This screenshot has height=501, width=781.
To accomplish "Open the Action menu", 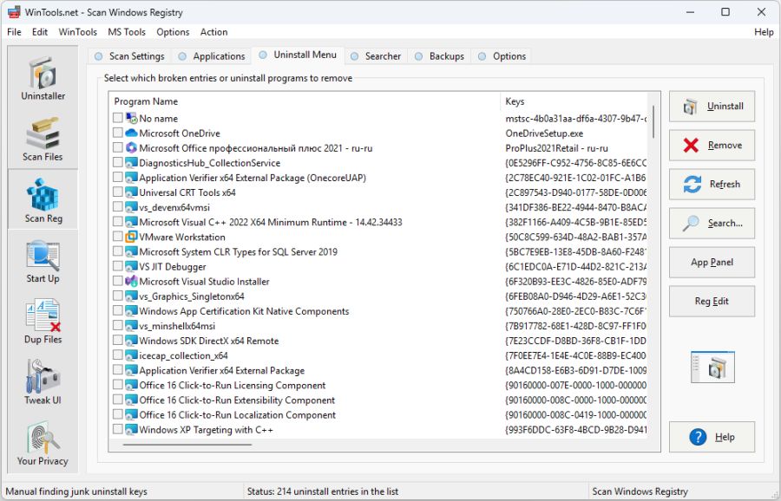I will point(213,32).
